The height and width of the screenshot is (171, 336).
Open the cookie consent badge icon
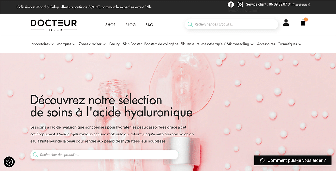[x=9, y=162]
